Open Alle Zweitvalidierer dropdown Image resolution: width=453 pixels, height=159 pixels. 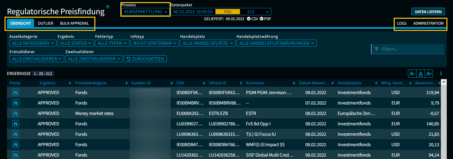pos(94,59)
